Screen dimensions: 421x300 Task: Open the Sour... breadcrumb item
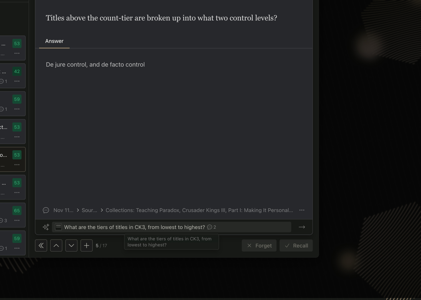point(89,210)
